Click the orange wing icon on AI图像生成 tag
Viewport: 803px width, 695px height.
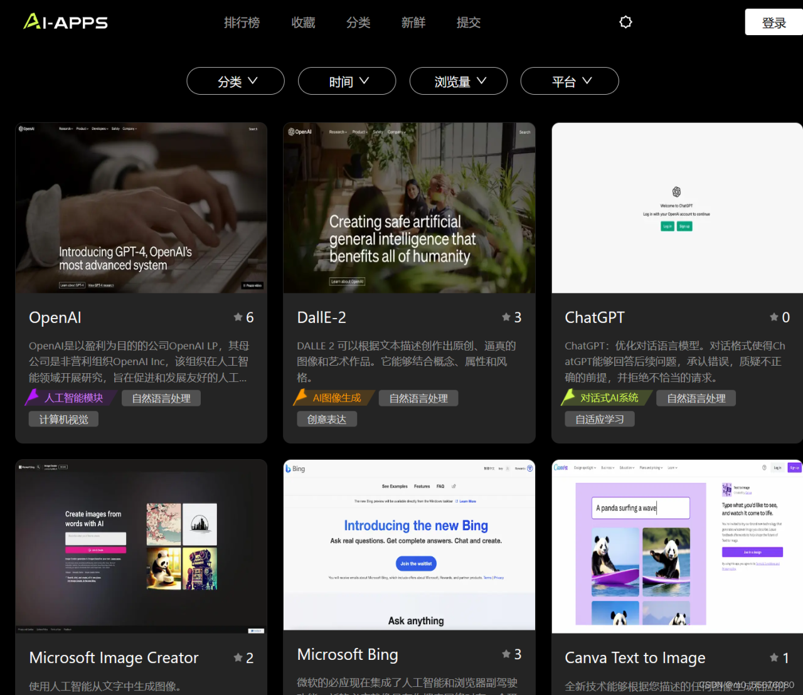click(300, 396)
